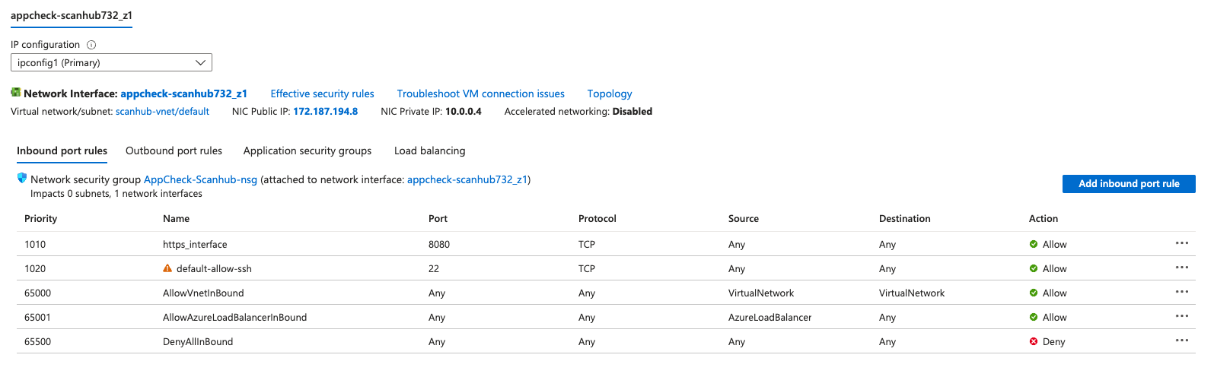
Task: Click the scanhub-vnet/default subnet link
Action: [162, 111]
